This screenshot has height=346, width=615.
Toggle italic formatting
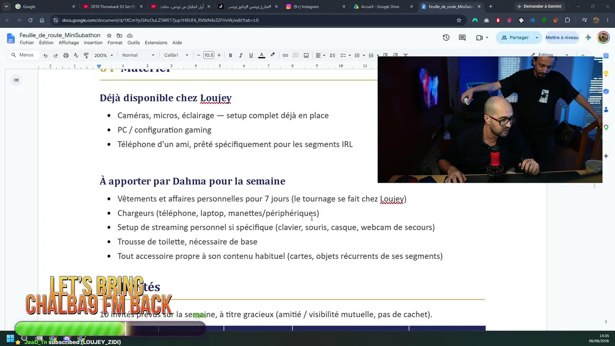[241, 55]
